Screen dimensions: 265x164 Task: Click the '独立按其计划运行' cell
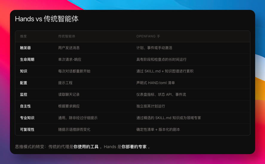click(151, 106)
